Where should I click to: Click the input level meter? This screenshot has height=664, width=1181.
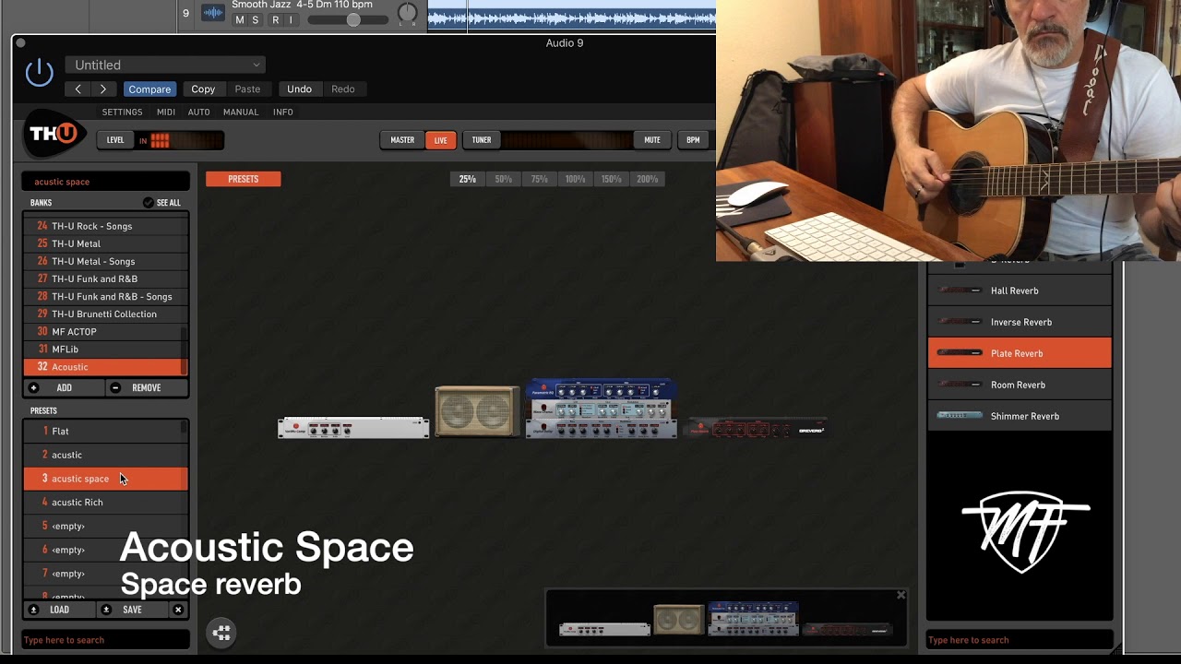(x=181, y=140)
